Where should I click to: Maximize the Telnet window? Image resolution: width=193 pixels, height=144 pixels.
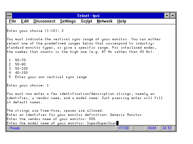tap(172, 15)
